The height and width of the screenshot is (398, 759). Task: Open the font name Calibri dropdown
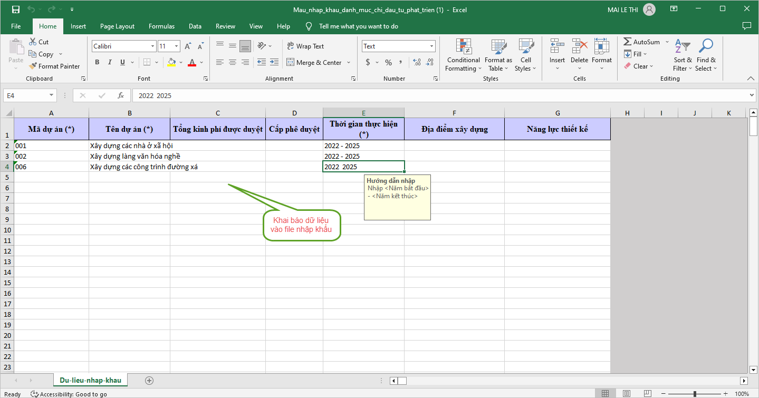tap(152, 46)
